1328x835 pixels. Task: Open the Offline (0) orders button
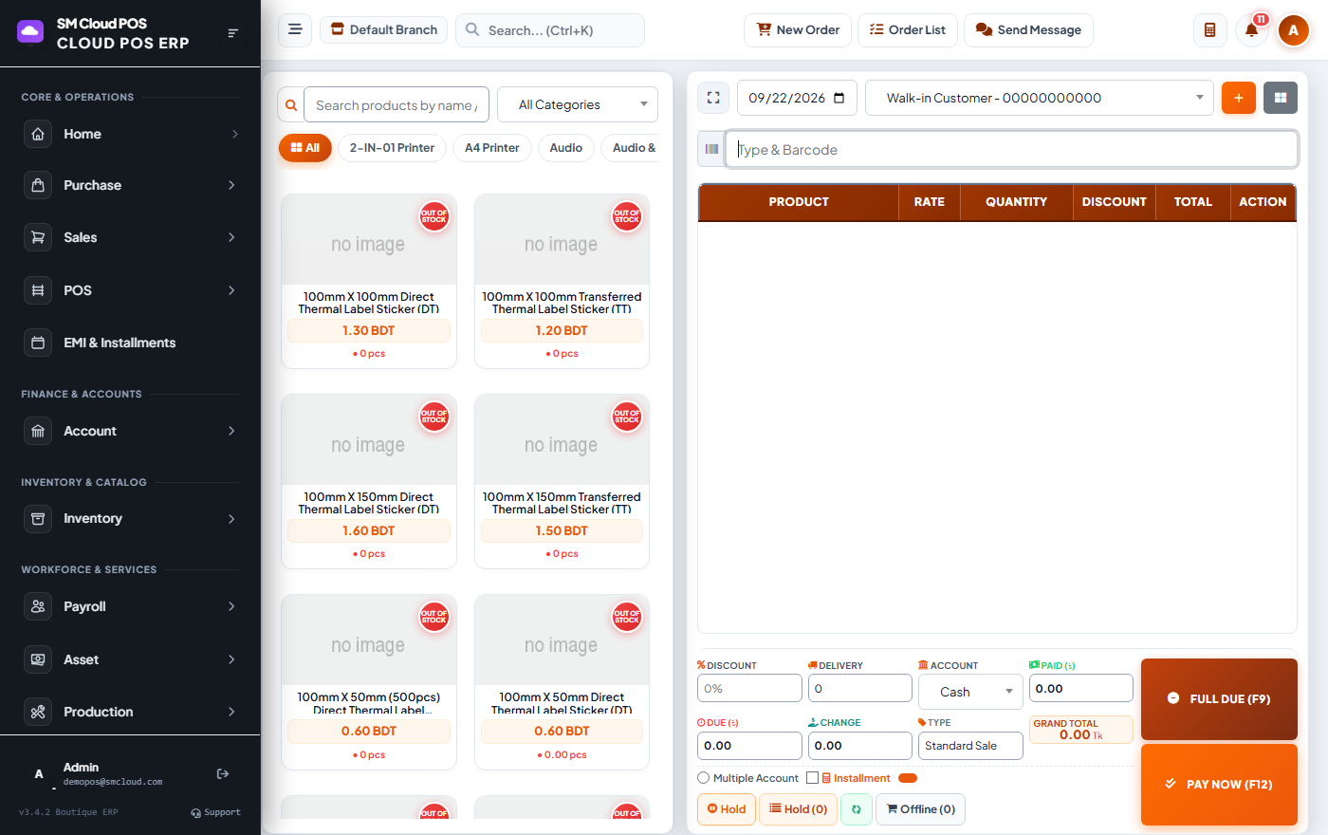pos(920,809)
